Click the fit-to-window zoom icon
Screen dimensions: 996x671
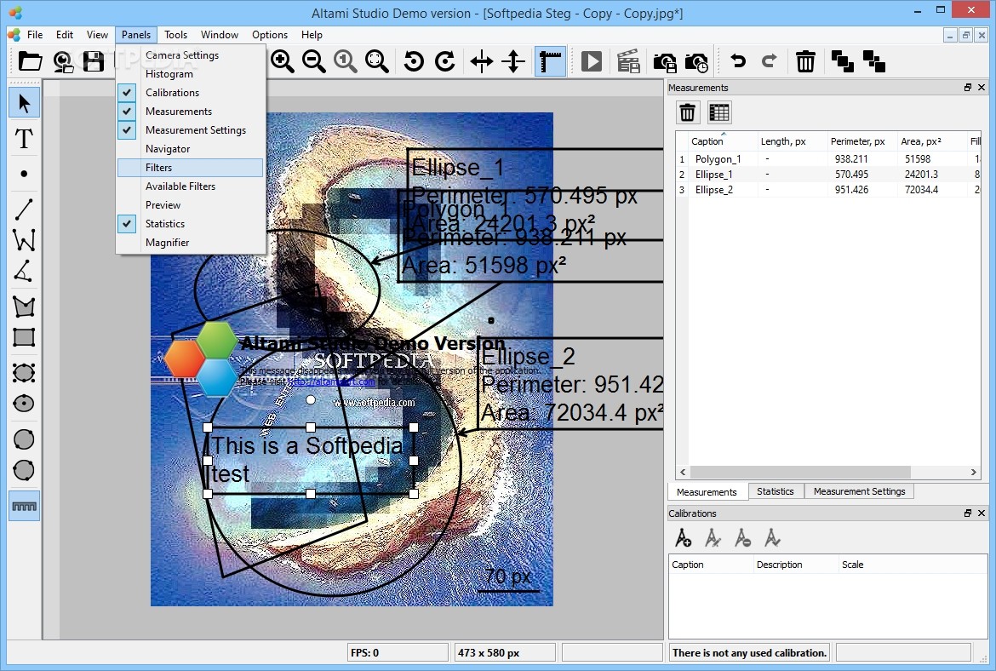pos(376,61)
